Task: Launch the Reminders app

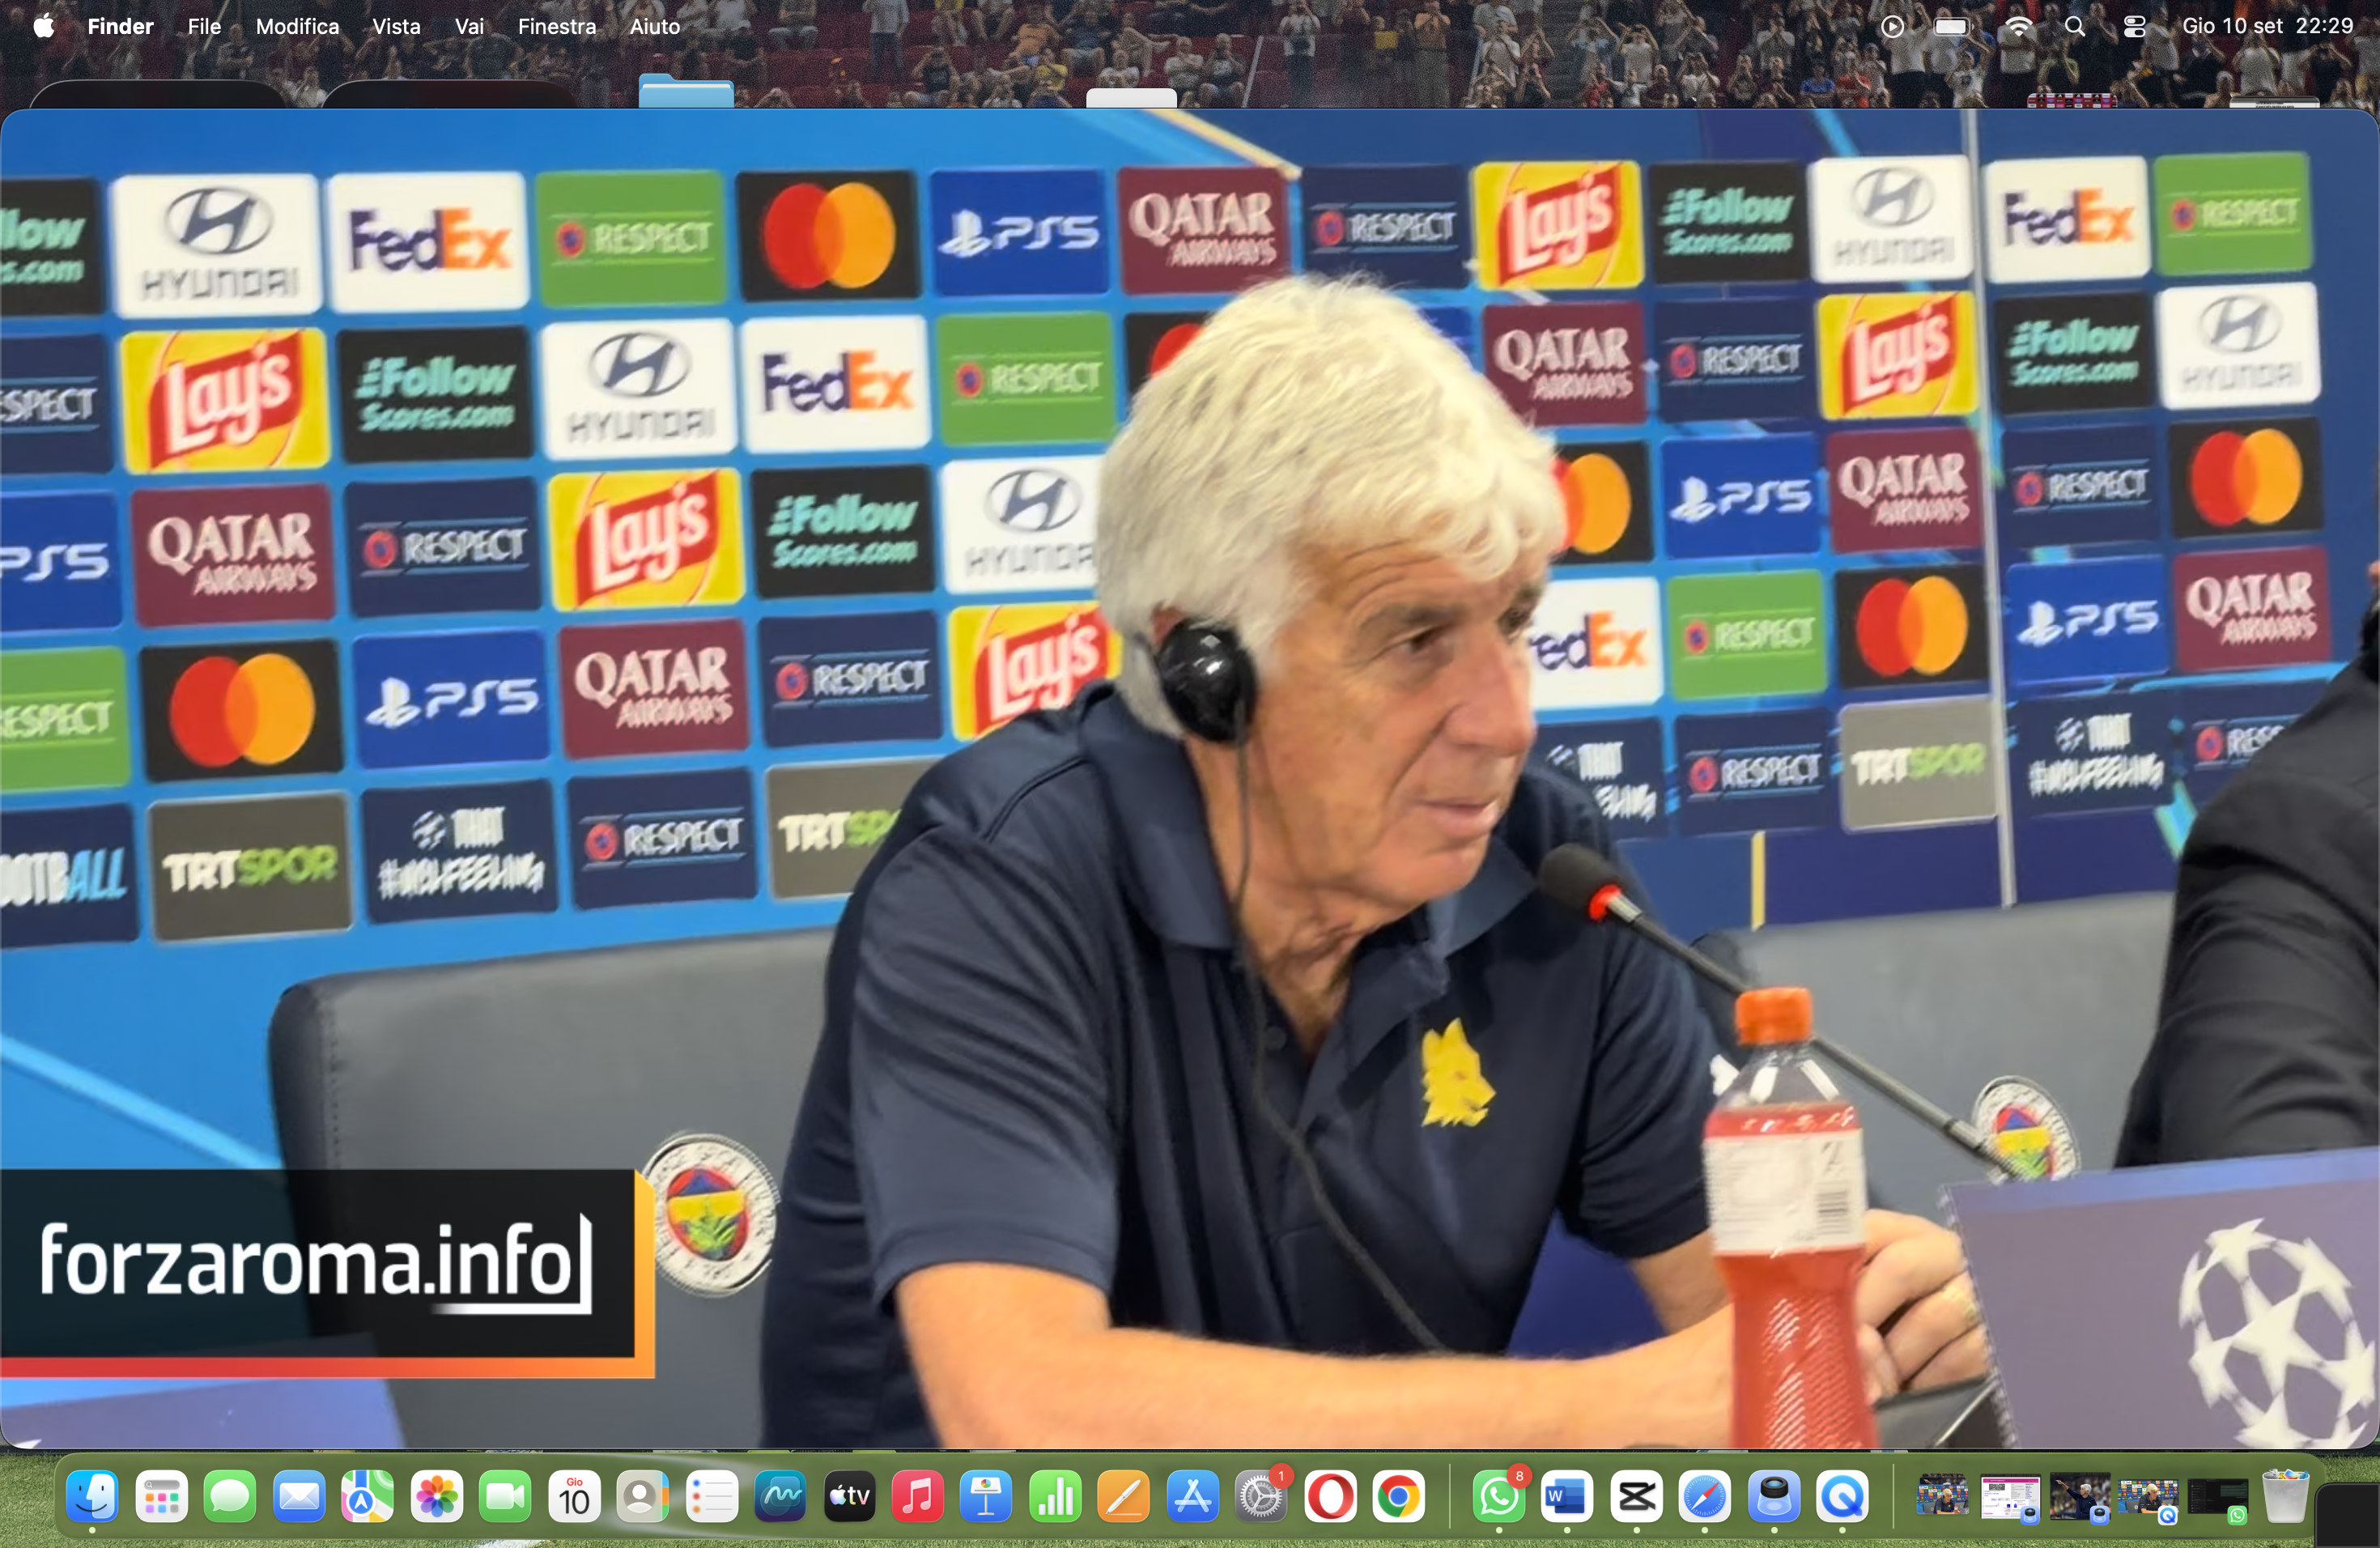Action: coord(711,1497)
